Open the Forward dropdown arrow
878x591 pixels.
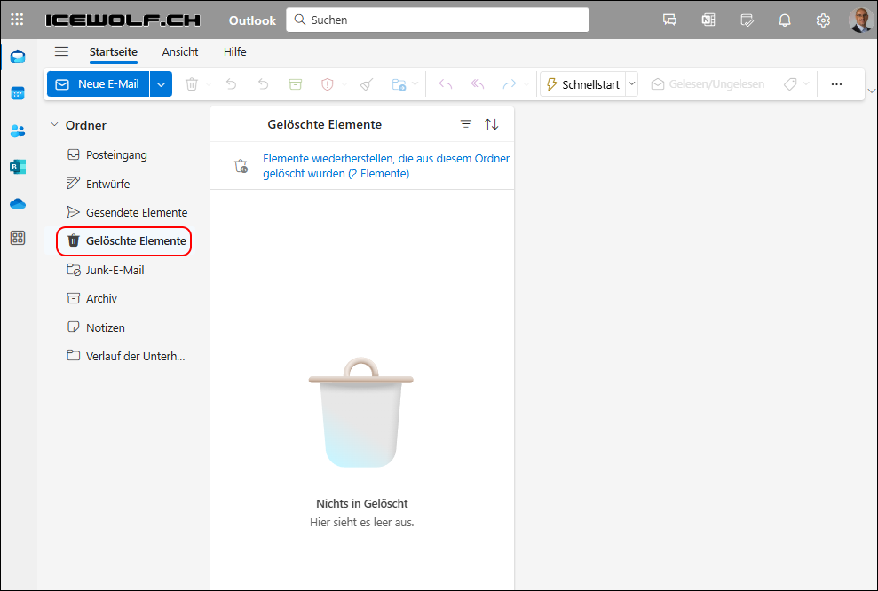click(x=526, y=84)
